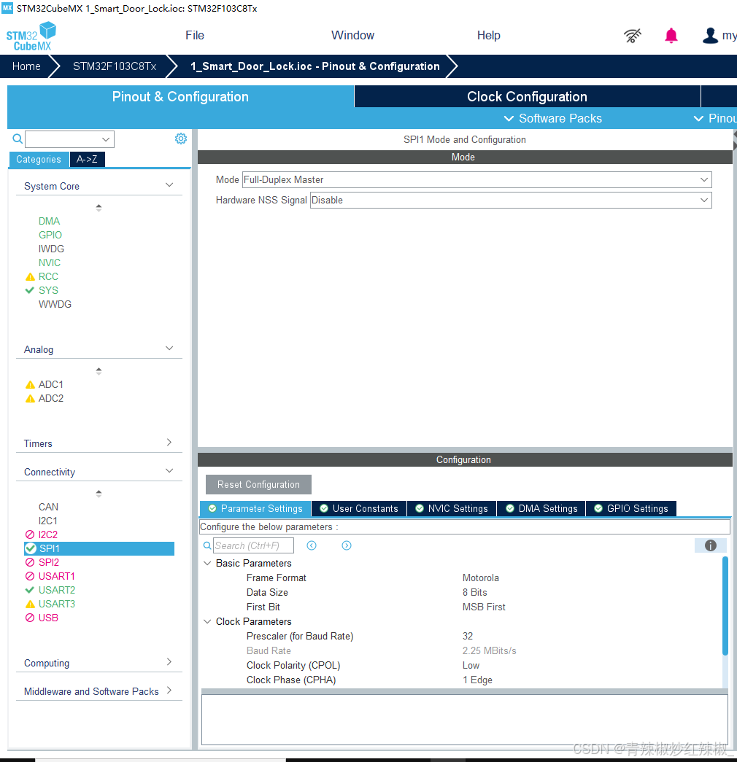Click the info icon in parameter settings
This screenshot has width=737, height=762.
tap(710, 545)
